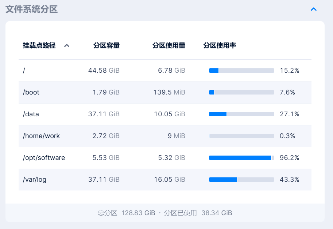The height and width of the screenshot is (229, 333).
Task: Select the root / mount point row
Action: (24, 71)
